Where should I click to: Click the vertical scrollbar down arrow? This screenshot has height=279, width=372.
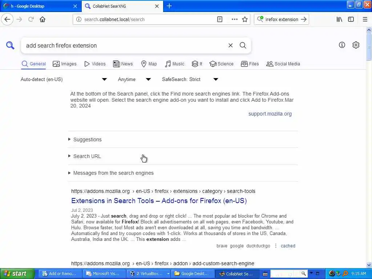[369, 265]
